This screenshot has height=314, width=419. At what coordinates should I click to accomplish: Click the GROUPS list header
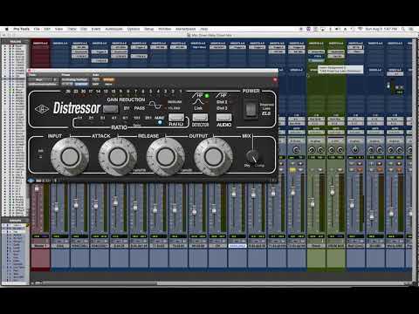pos(16,221)
